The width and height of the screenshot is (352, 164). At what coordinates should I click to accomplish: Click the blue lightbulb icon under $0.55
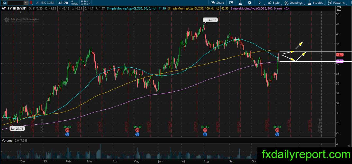[277, 134]
